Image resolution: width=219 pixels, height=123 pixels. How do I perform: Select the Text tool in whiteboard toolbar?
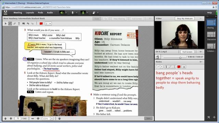click(x=19, y=24)
